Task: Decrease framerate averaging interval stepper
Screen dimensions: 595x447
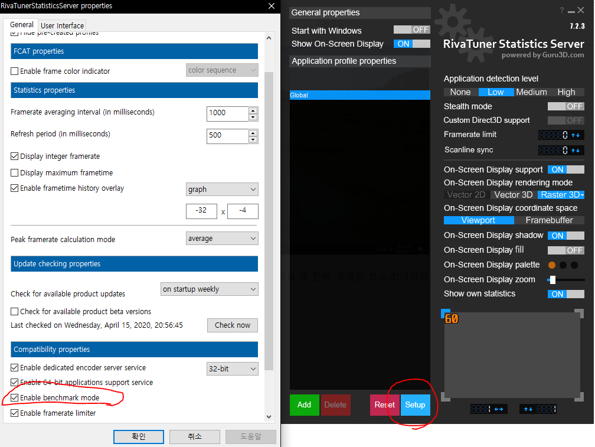Action: (253, 117)
